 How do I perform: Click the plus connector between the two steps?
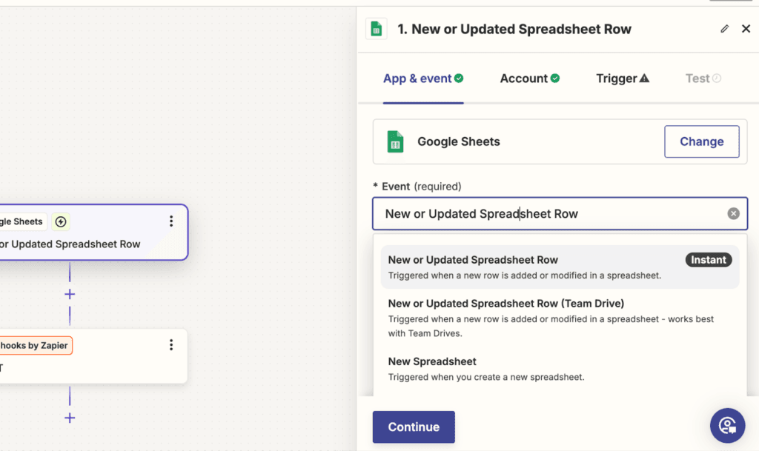pyautogui.click(x=69, y=294)
